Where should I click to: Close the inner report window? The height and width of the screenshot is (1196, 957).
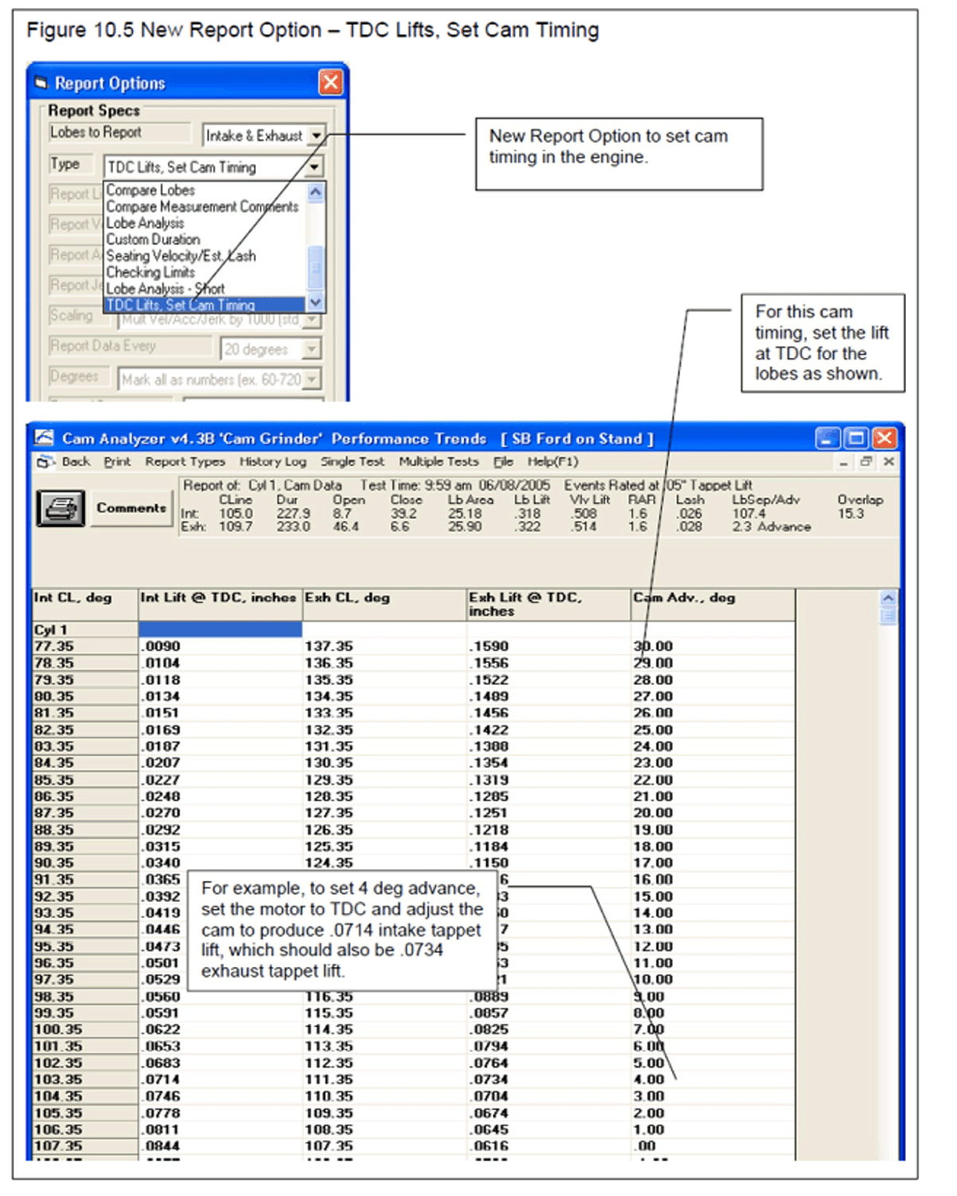click(x=888, y=462)
